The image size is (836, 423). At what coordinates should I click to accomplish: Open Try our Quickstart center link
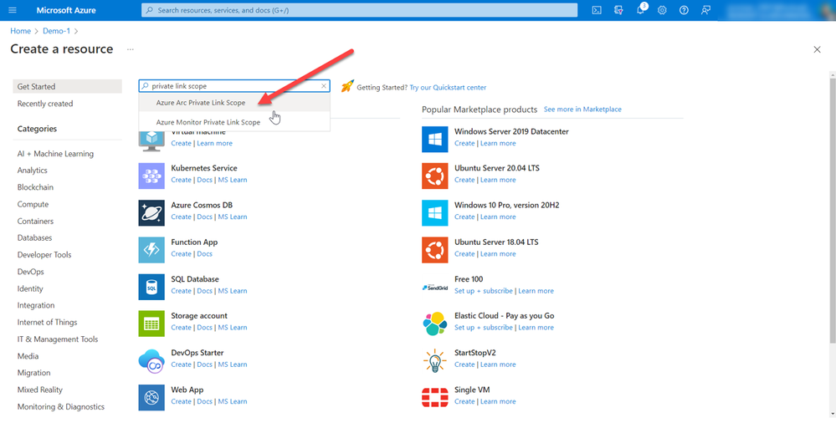[x=448, y=88]
